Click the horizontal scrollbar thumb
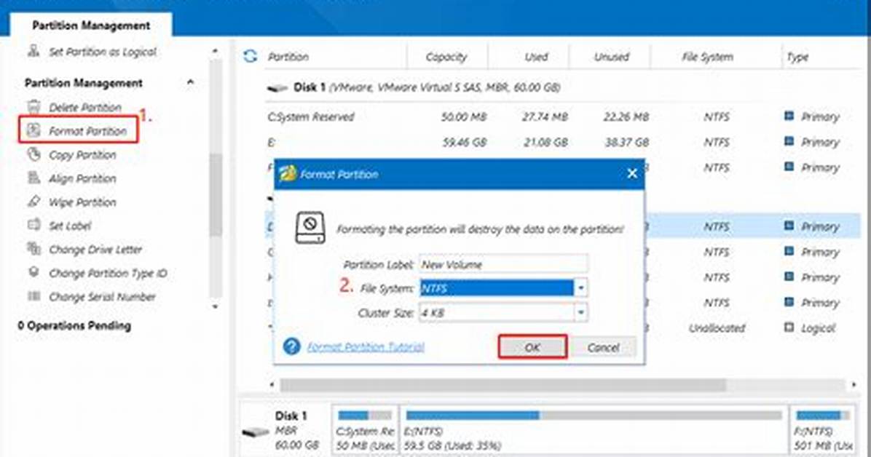The image size is (871, 457). tap(502, 384)
